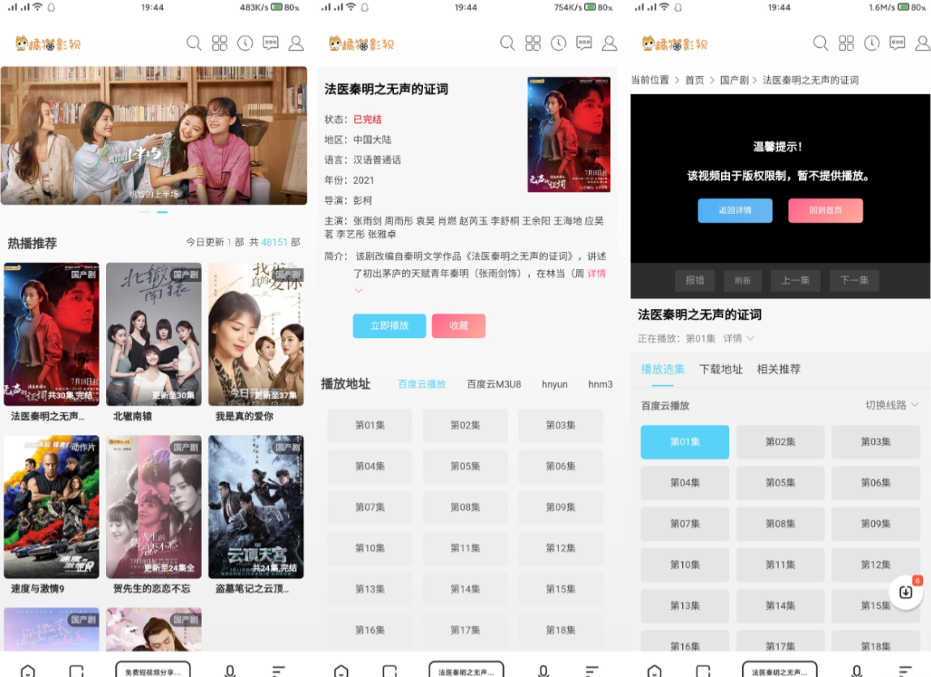Image resolution: width=931 pixels, height=677 pixels.
Task: Tap the 回到首页 button in the player
Action: [826, 211]
